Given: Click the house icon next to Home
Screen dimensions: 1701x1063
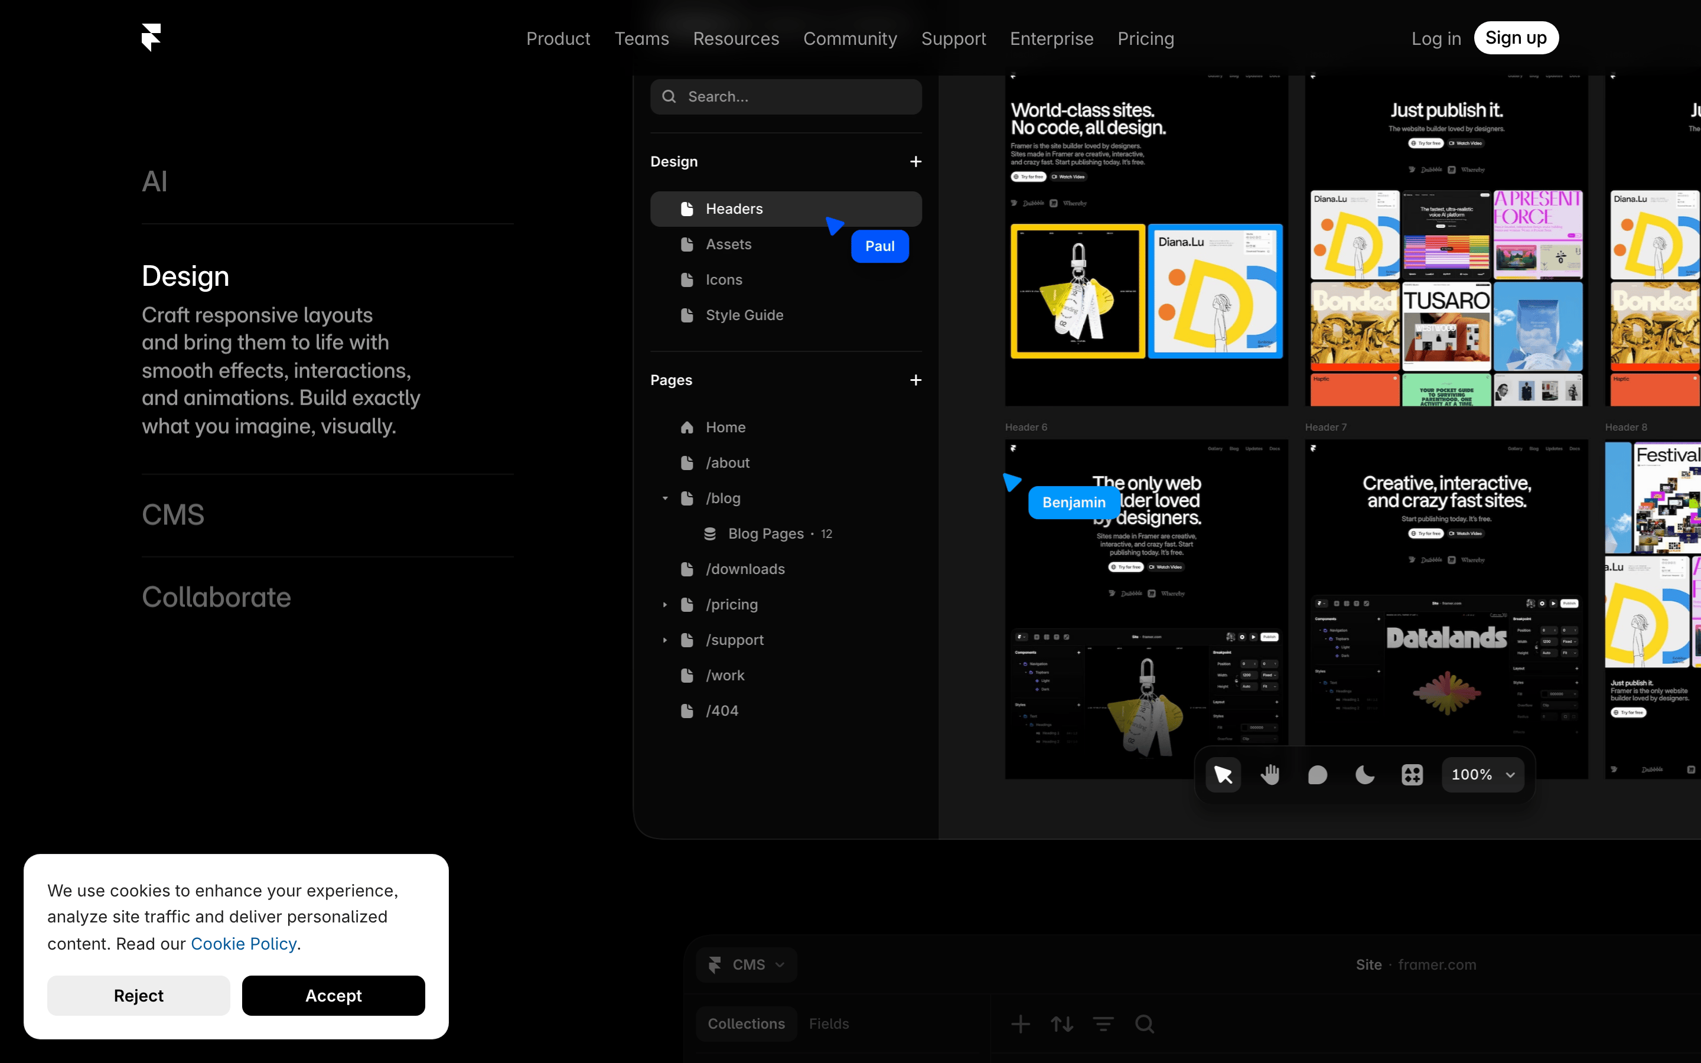Looking at the screenshot, I should coord(687,428).
